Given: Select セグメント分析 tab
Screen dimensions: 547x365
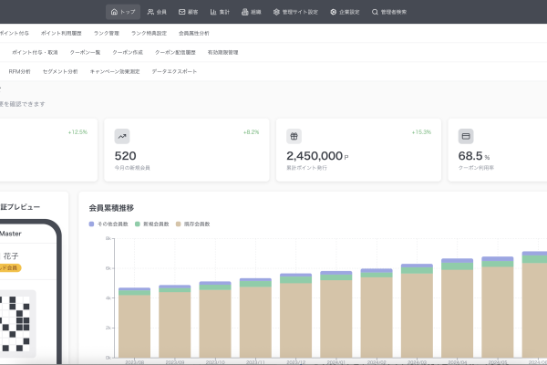Looking at the screenshot, I should click(60, 70).
